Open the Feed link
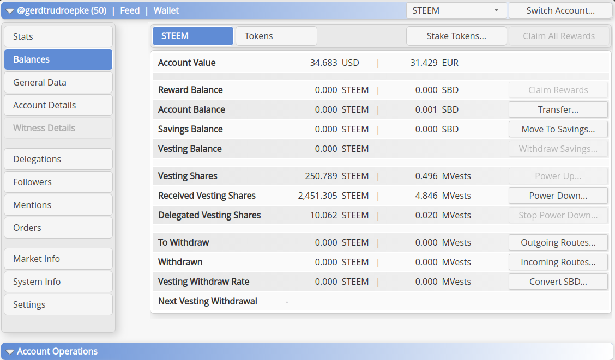This screenshot has width=615, height=360. tap(130, 10)
